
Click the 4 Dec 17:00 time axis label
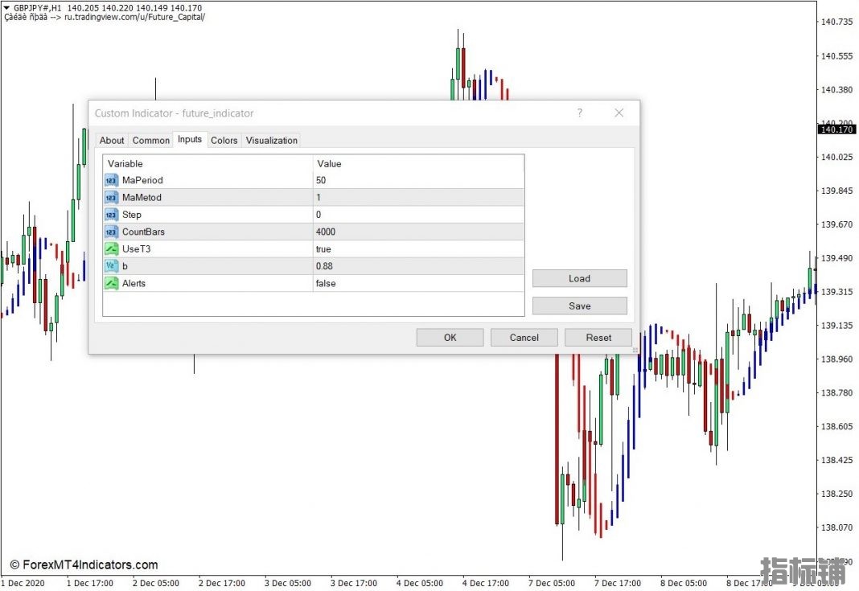[485, 583]
